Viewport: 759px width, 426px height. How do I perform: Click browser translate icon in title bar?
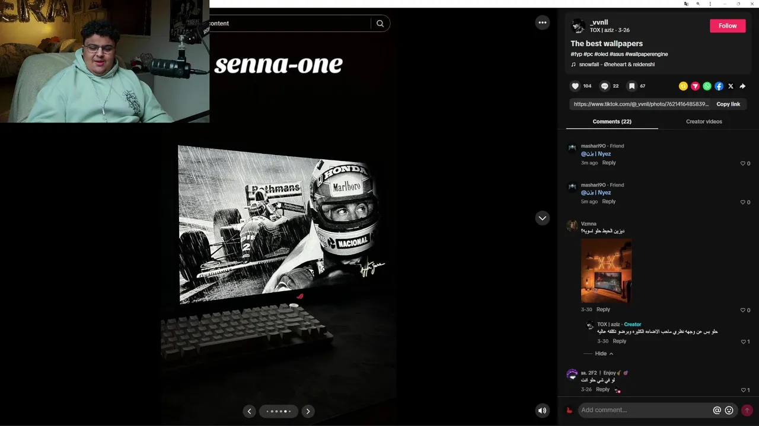tap(686, 4)
